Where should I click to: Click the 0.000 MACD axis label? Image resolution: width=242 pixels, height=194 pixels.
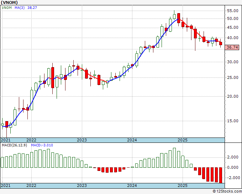pyautogui.click(x=233, y=167)
